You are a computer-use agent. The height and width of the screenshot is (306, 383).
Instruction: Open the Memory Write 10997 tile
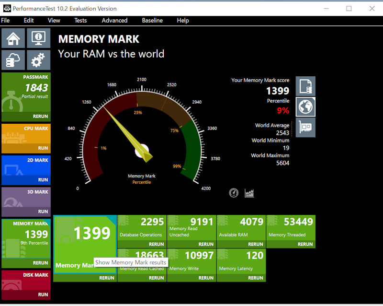(x=192, y=261)
